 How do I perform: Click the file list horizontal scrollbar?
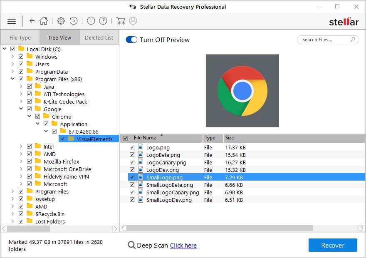pyautogui.click(x=220, y=228)
